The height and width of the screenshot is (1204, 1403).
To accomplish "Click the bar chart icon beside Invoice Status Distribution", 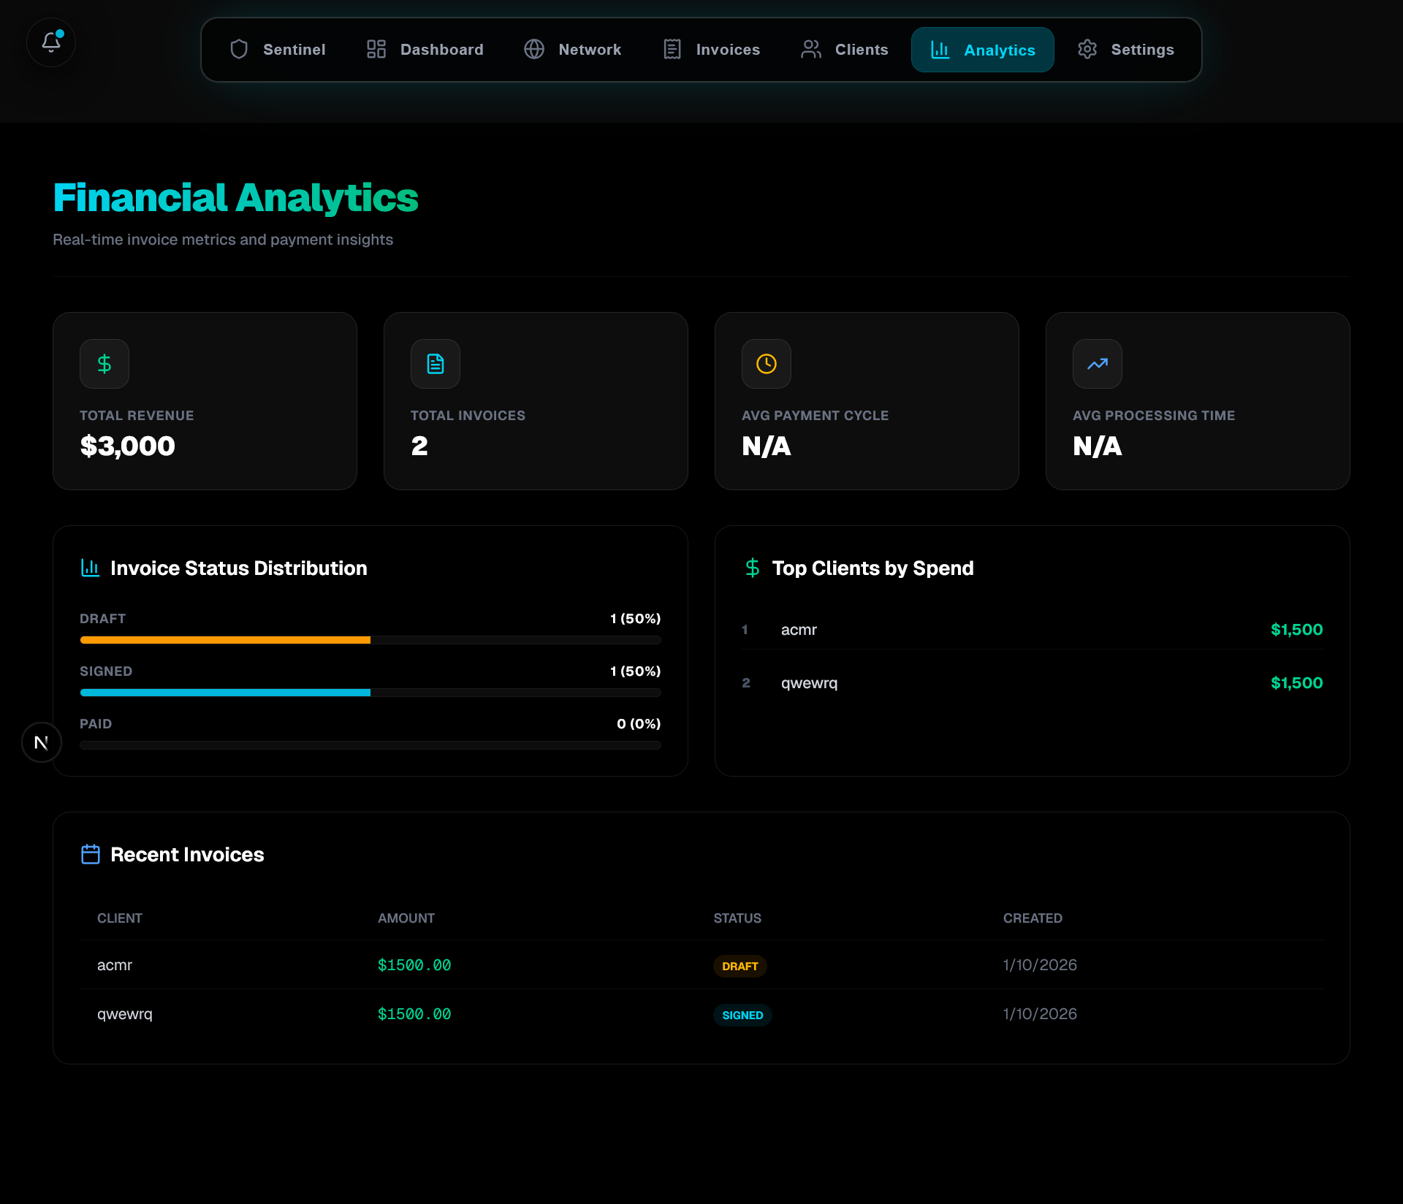I will [x=91, y=568].
